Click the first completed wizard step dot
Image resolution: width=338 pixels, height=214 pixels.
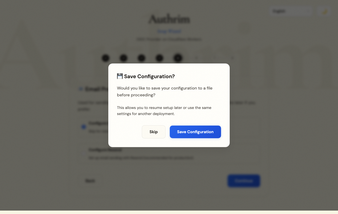(106, 58)
